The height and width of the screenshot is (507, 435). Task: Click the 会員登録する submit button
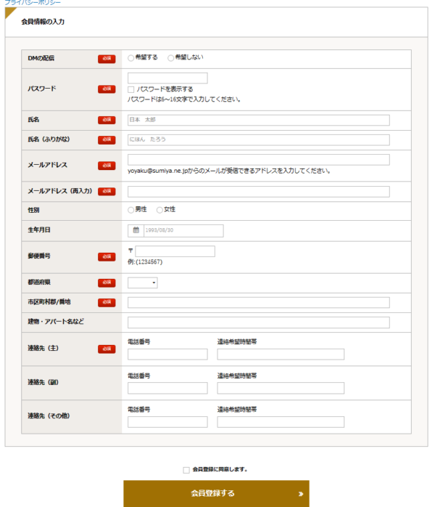tap(216, 494)
